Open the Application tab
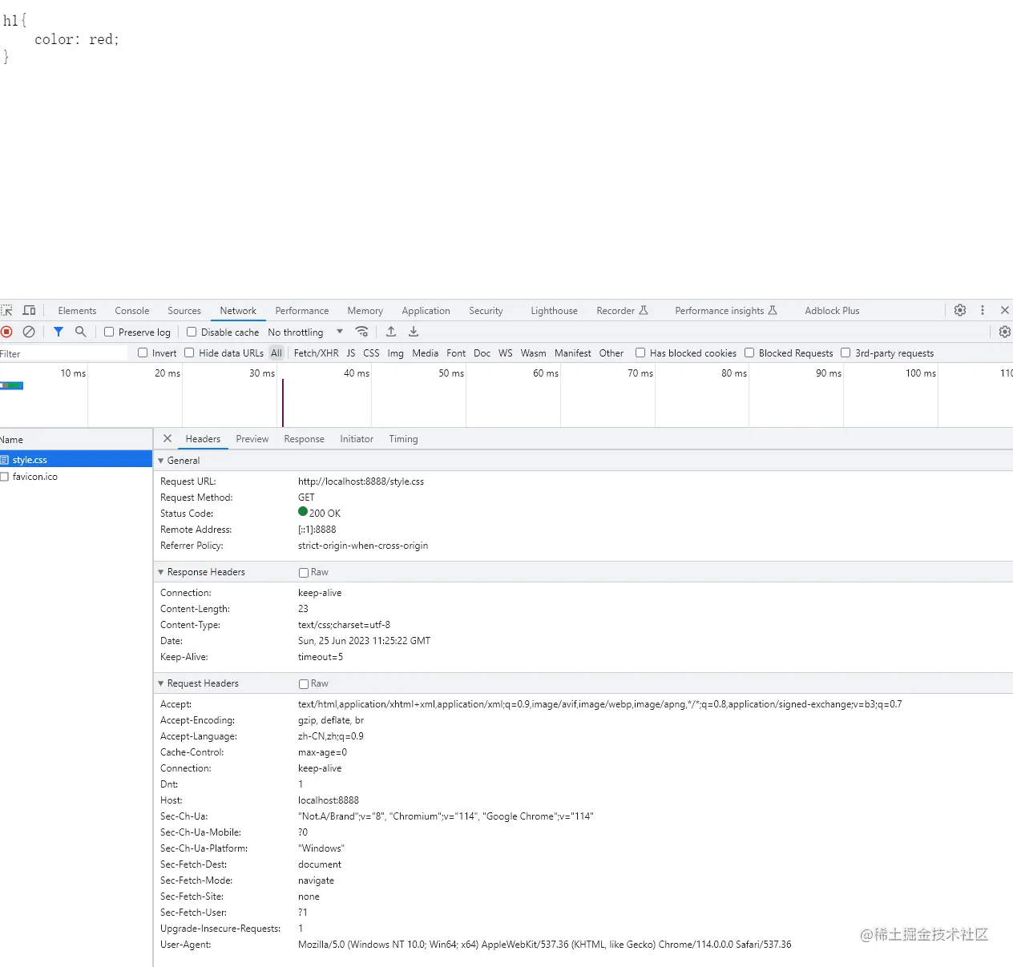 coord(426,311)
